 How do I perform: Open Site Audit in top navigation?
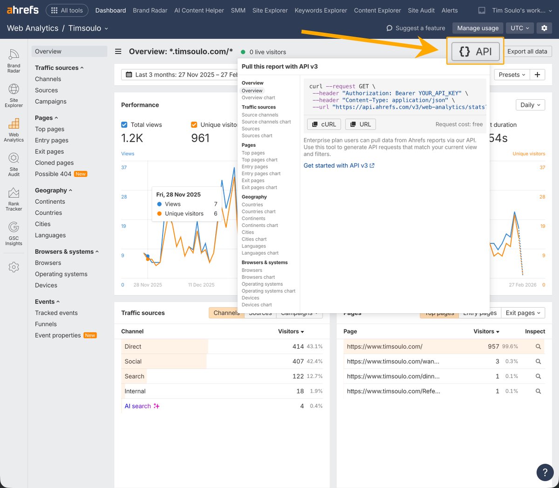(x=421, y=10)
